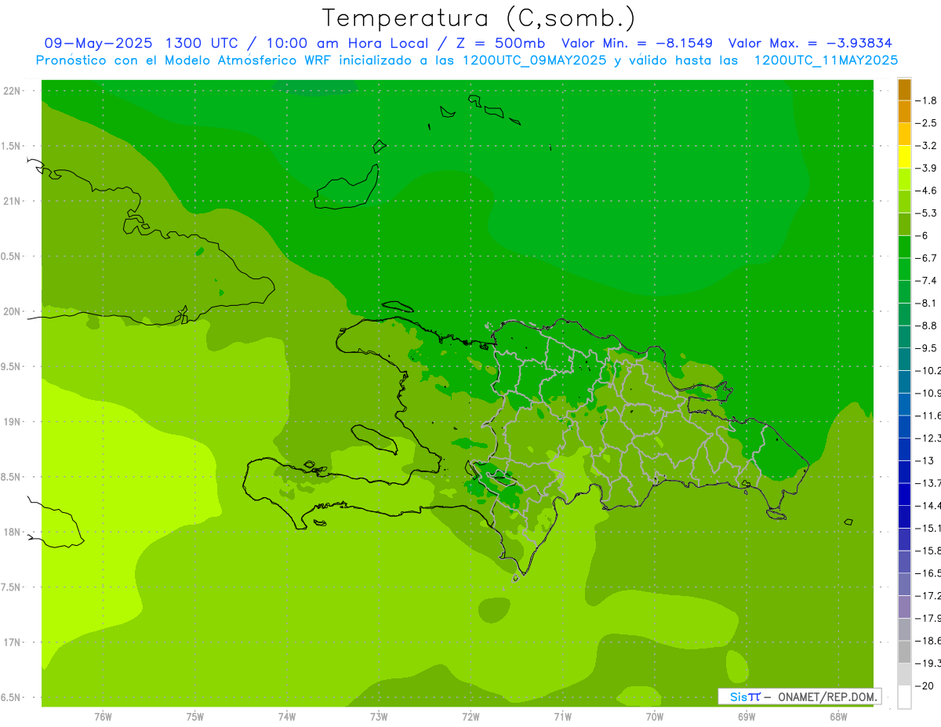Click the colorbar value "-8.8"
Viewport: 941px width, 727px height.
coord(927,325)
